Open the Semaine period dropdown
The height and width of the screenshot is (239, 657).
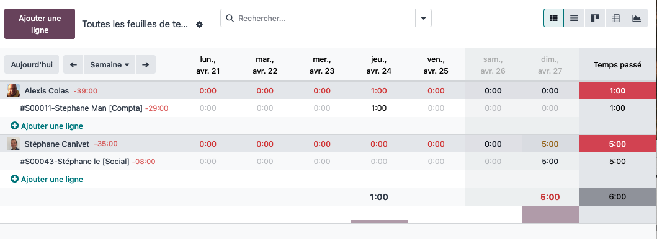(109, 65)
